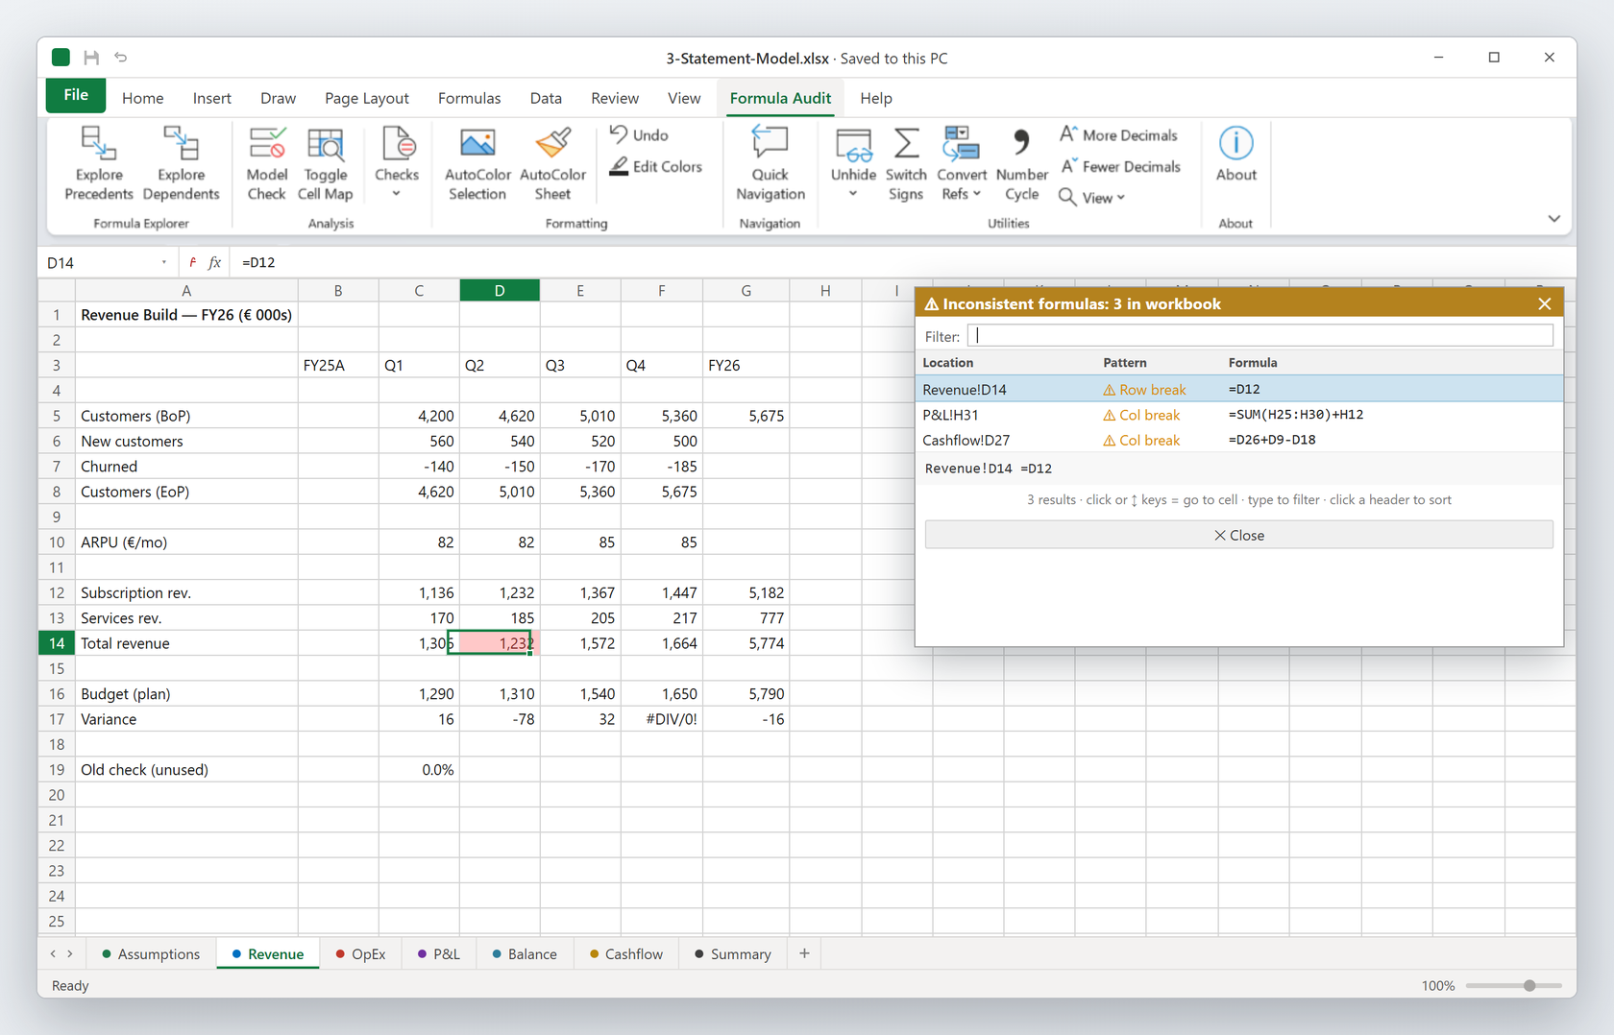
Task: Click the ribbon Undo button
Action: [x=639, y=135]
